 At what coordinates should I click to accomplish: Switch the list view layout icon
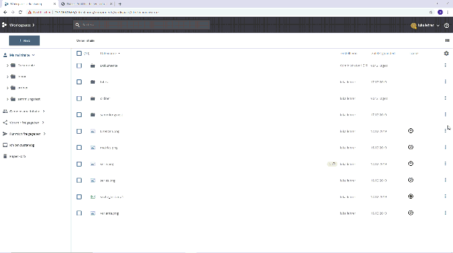click(447, 40)
